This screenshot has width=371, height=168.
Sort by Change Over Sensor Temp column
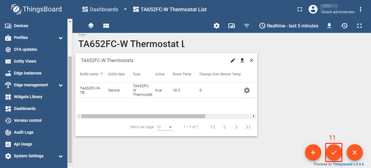coord(220,74)
